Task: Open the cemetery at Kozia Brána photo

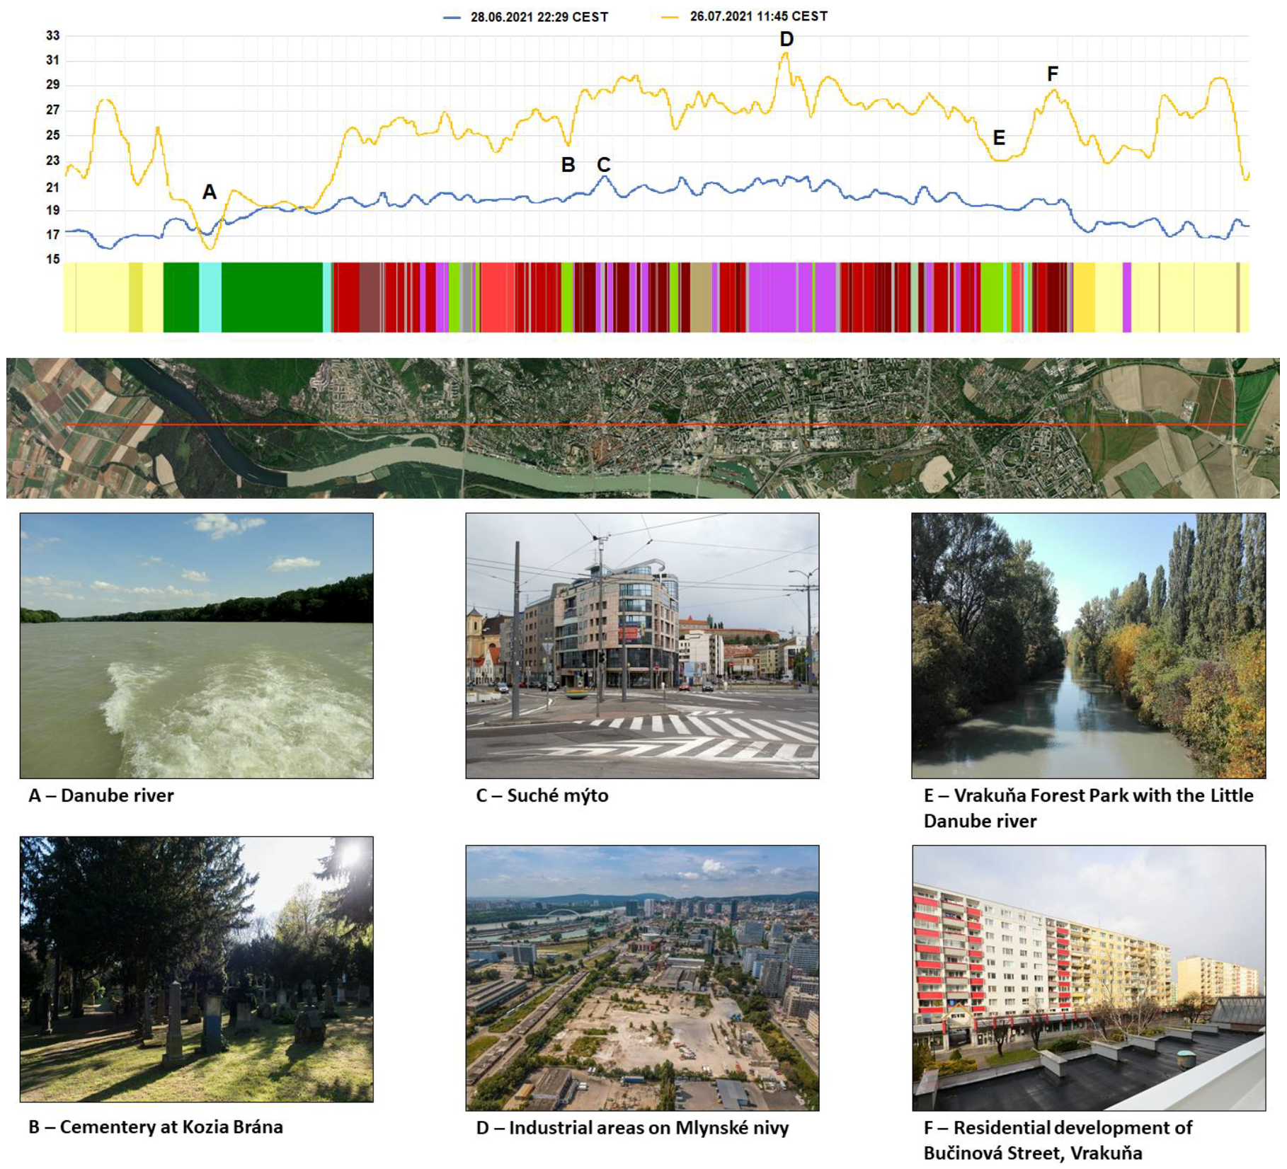Action: coord(197,969)
